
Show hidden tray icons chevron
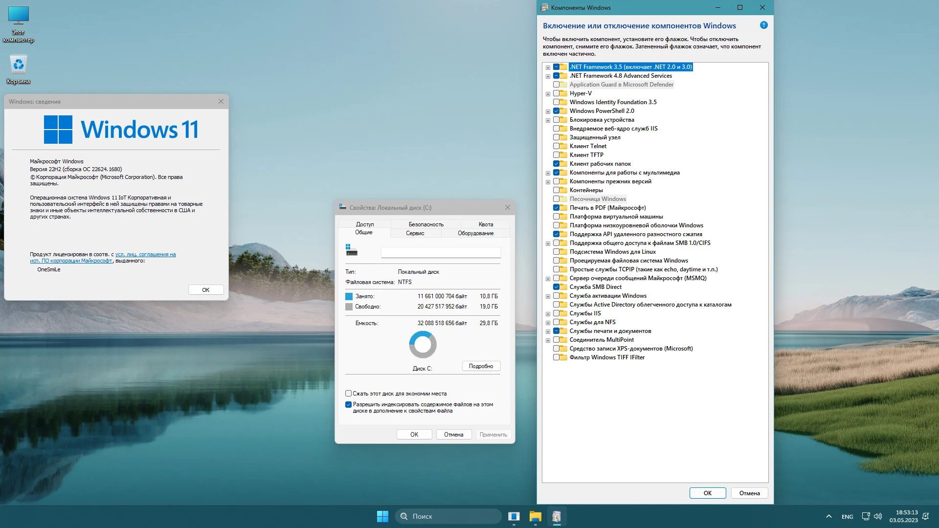pos(828,516)
